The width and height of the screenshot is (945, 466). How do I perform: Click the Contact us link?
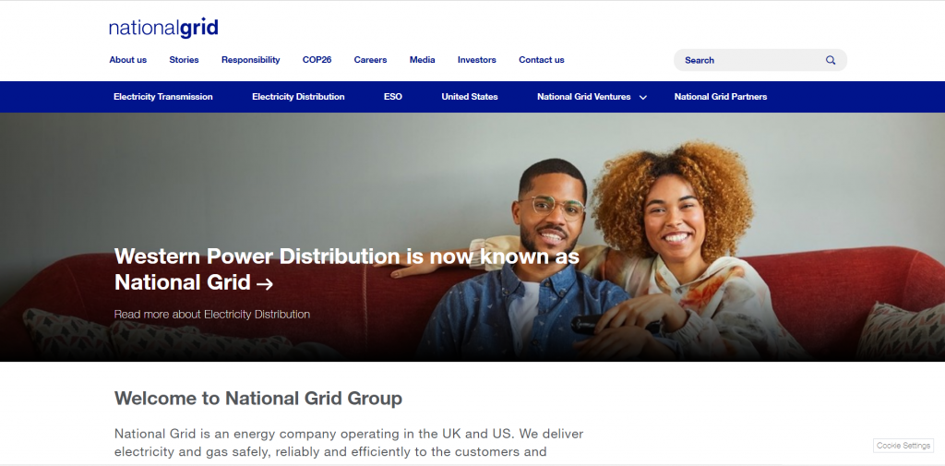coord(541,60)
